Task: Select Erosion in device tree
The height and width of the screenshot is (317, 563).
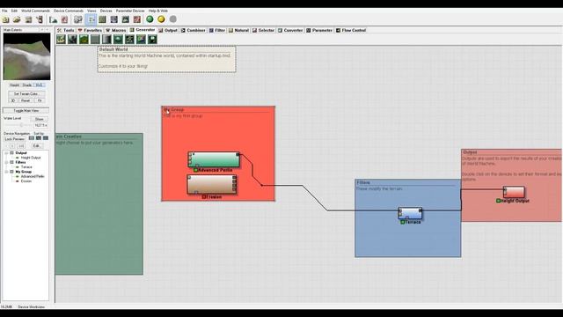Action: coord(26,181)
